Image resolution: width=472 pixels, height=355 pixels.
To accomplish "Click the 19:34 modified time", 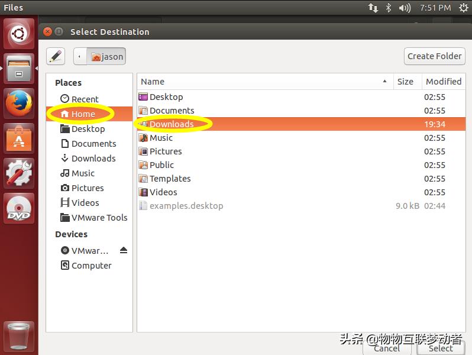I will click(x=435, y=124).
